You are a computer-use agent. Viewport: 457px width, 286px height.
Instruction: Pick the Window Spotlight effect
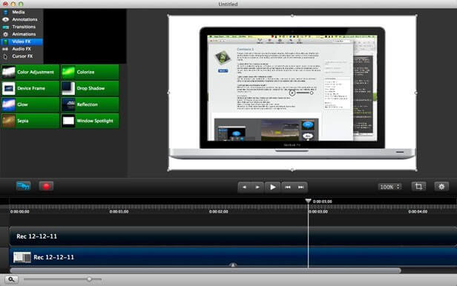point(90,121)
